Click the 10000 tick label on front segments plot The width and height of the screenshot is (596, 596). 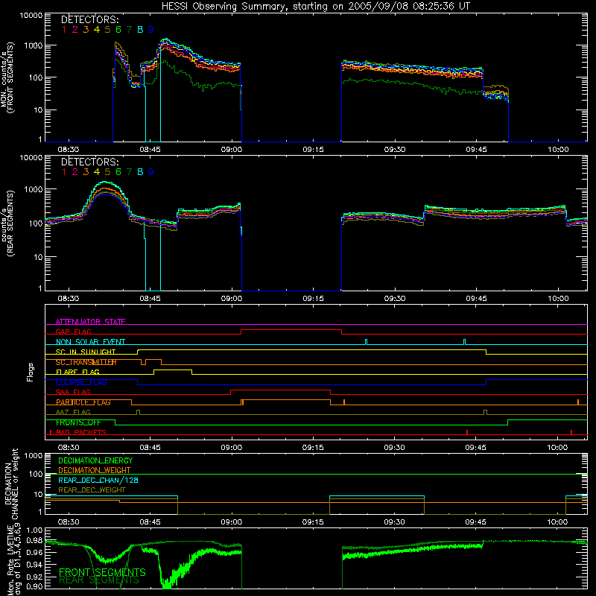(x=31, y=16)
